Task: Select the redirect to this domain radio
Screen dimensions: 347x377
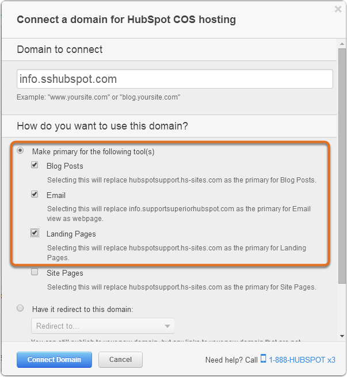Action: (x=21, y=309)
